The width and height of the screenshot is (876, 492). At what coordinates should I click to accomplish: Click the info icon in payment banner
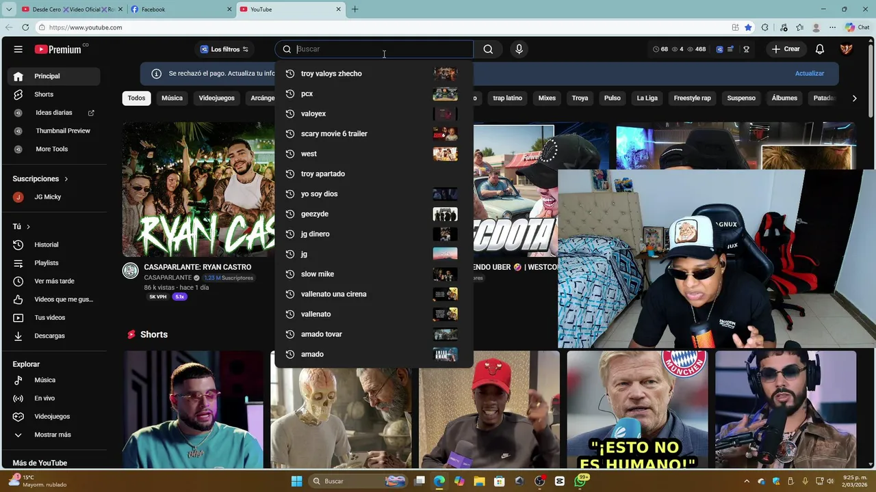click(156, 74)
